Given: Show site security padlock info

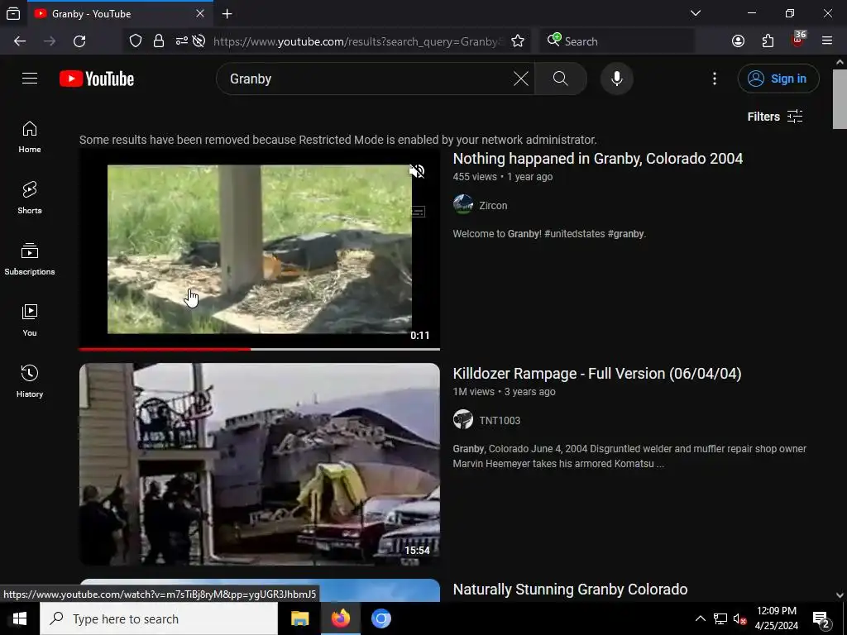Looking at the screenshot, I should coord(158,41).
